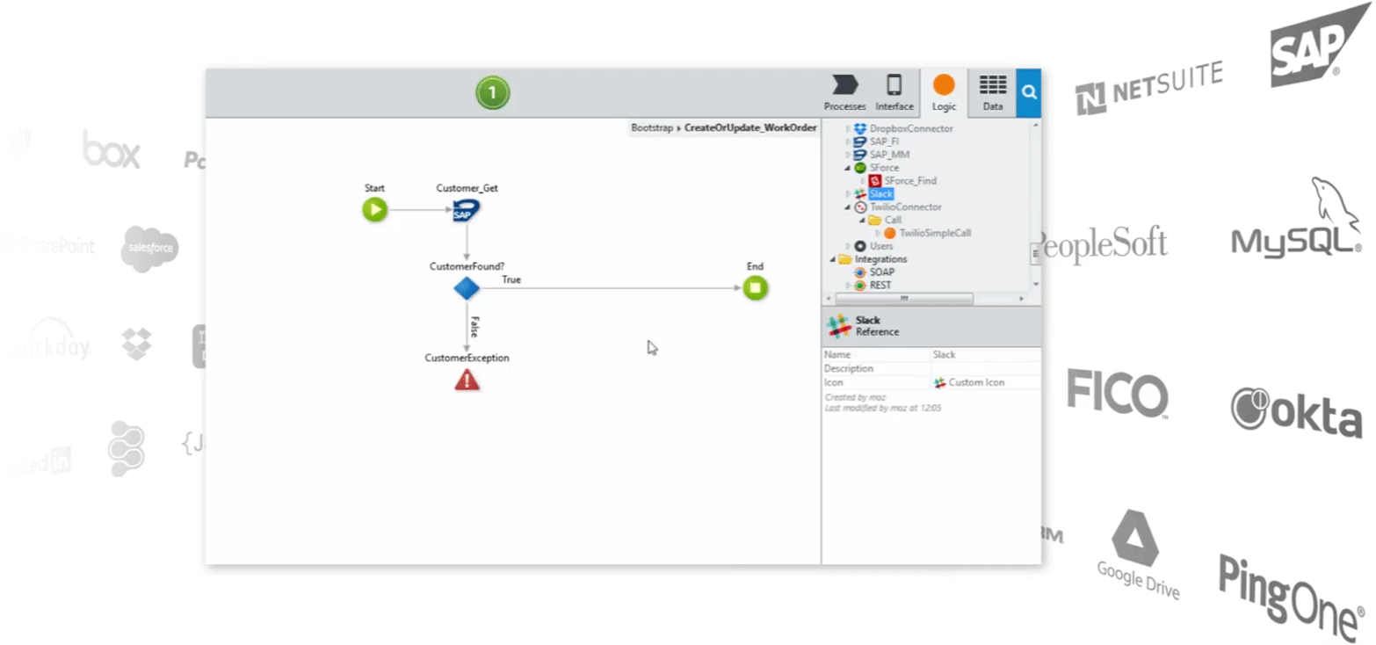Switch to the Data tab
Viewport: 1376px width, 645px height.
click(x=993, y=93)
